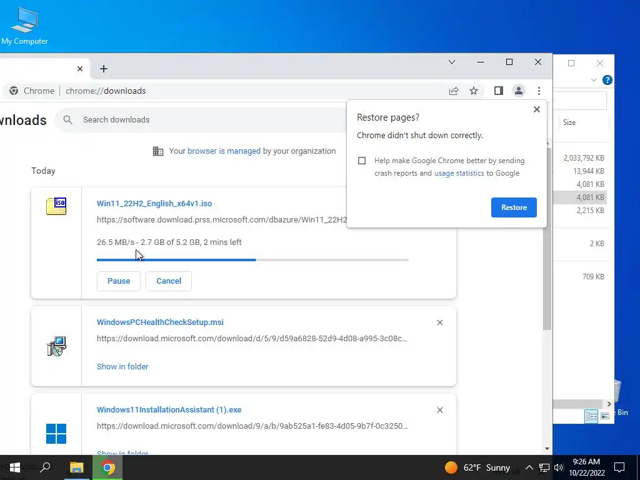Remove WindowsPCHealthCheckSetup.msi from list

[439, 322]
